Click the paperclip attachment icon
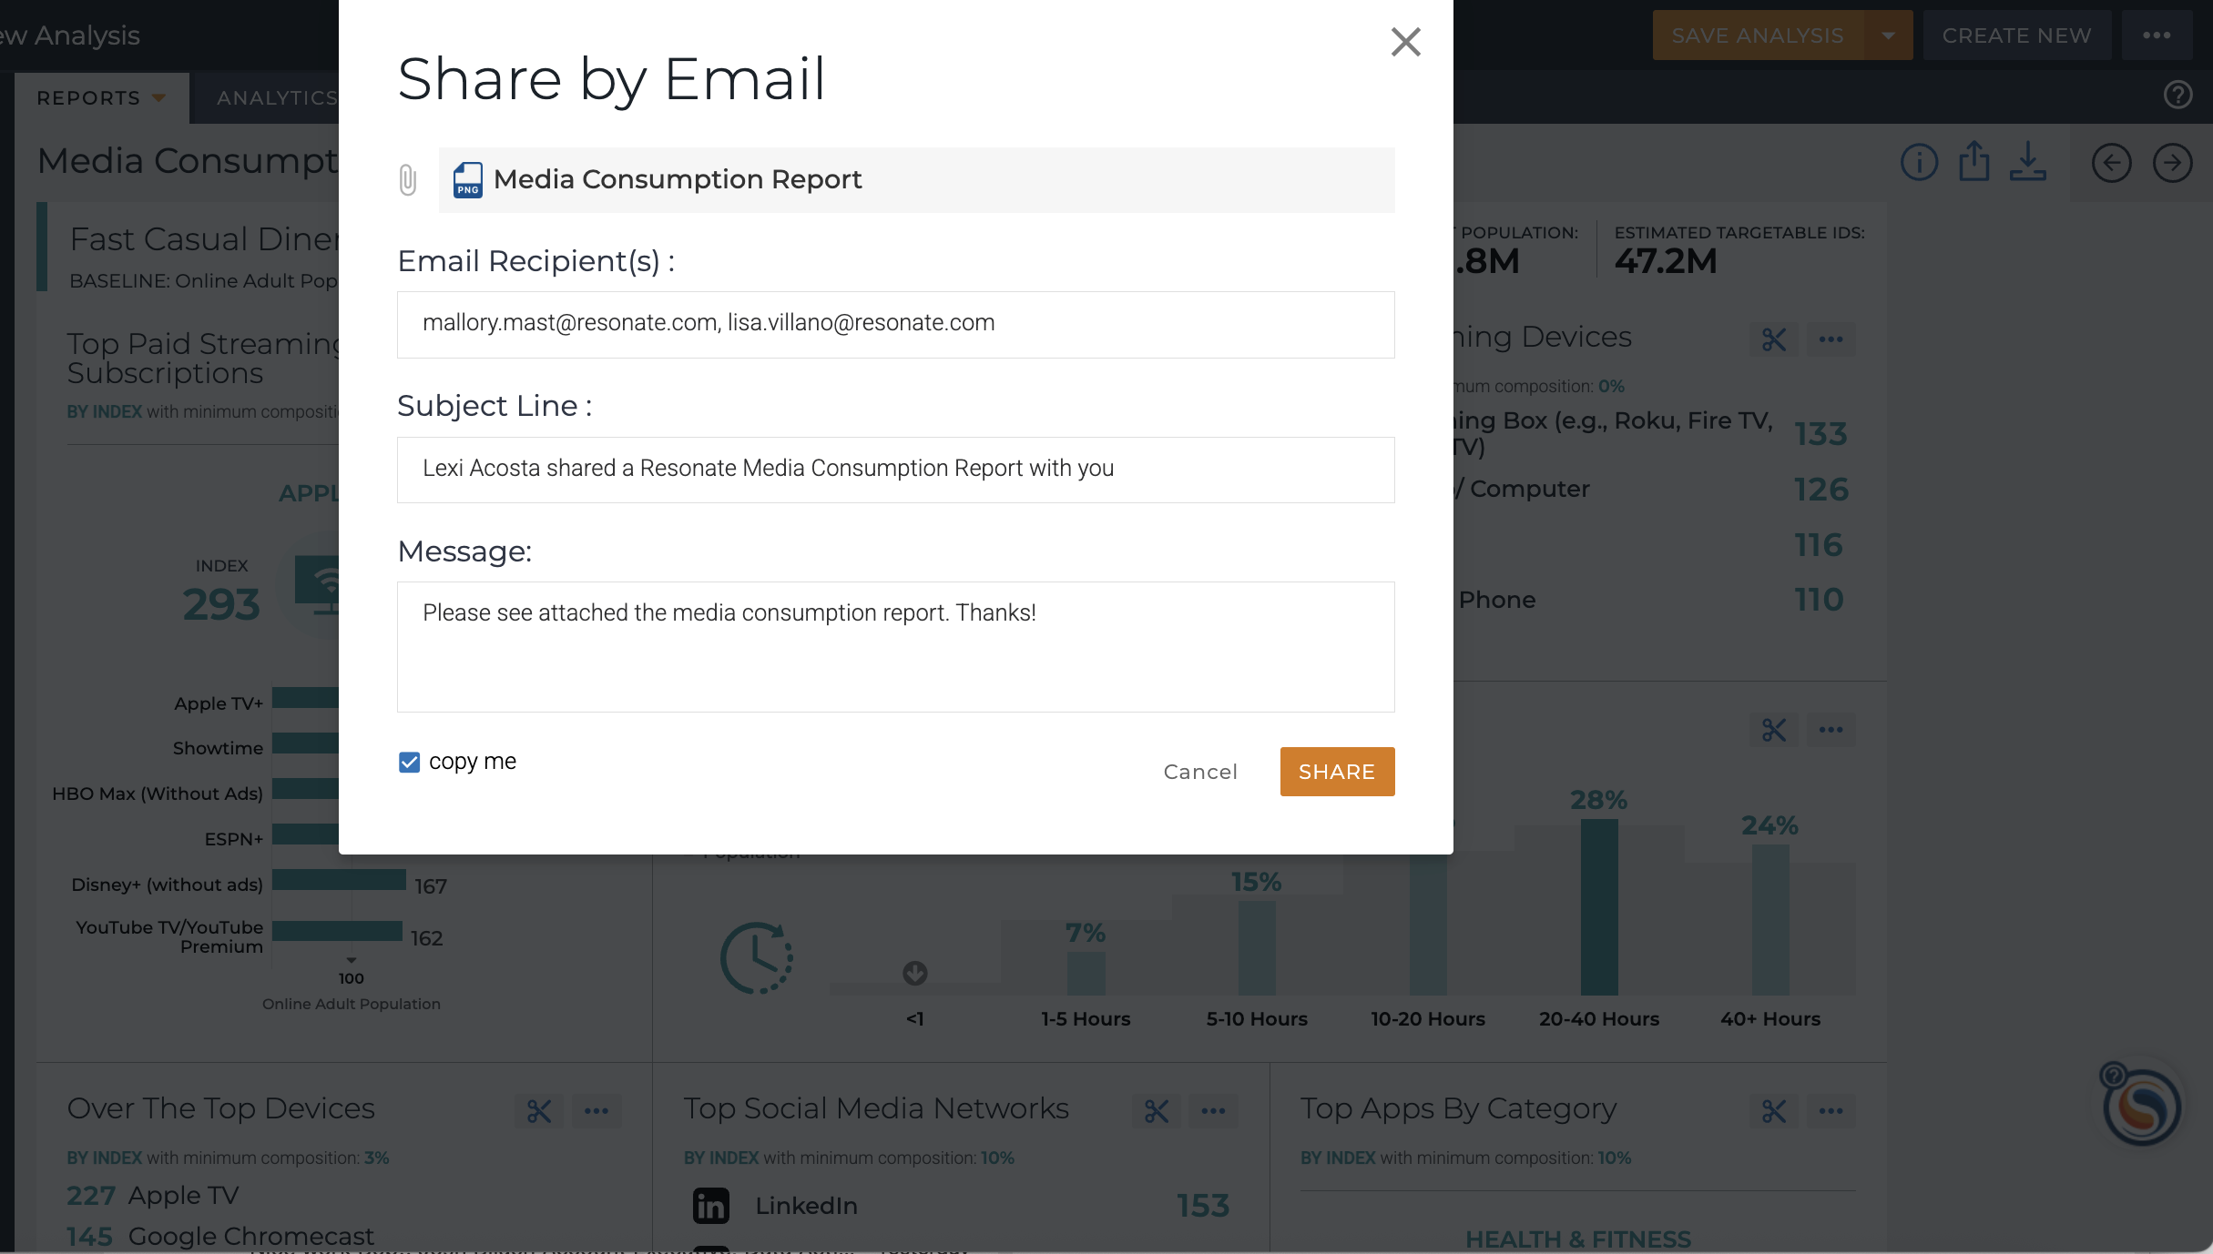The width and height of the screenshot is (2213, 1254). (408, 179)
